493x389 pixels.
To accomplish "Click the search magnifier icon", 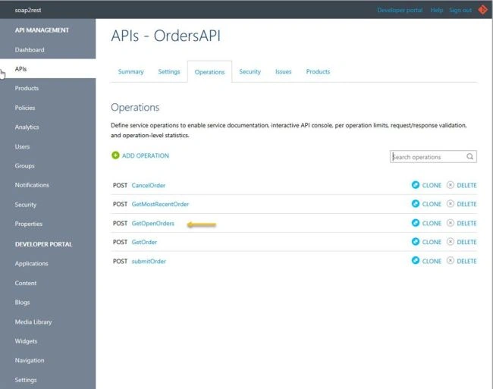I will click(469, 156).
